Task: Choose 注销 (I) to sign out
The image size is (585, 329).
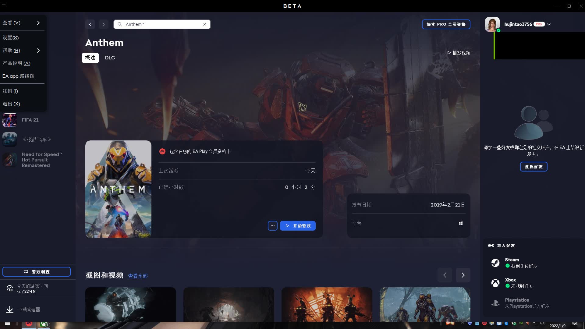Action: [22, 91]
